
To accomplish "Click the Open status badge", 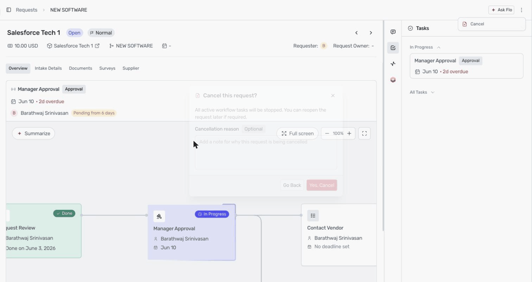I will click(x=74, y=33).
